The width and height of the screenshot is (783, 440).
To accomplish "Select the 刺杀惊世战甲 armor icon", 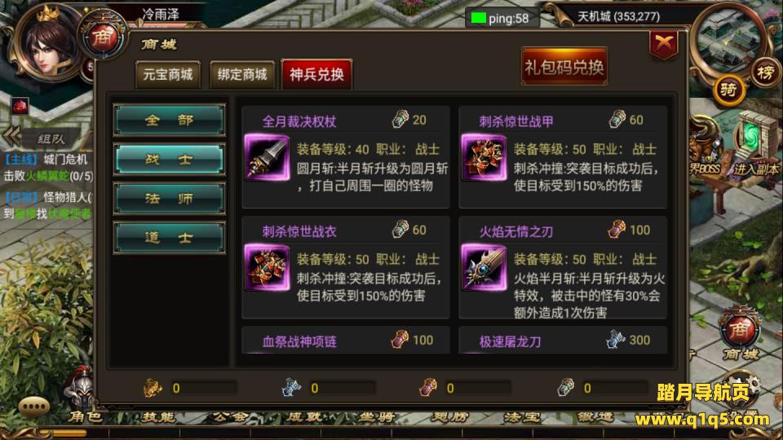I will point(484,157).
